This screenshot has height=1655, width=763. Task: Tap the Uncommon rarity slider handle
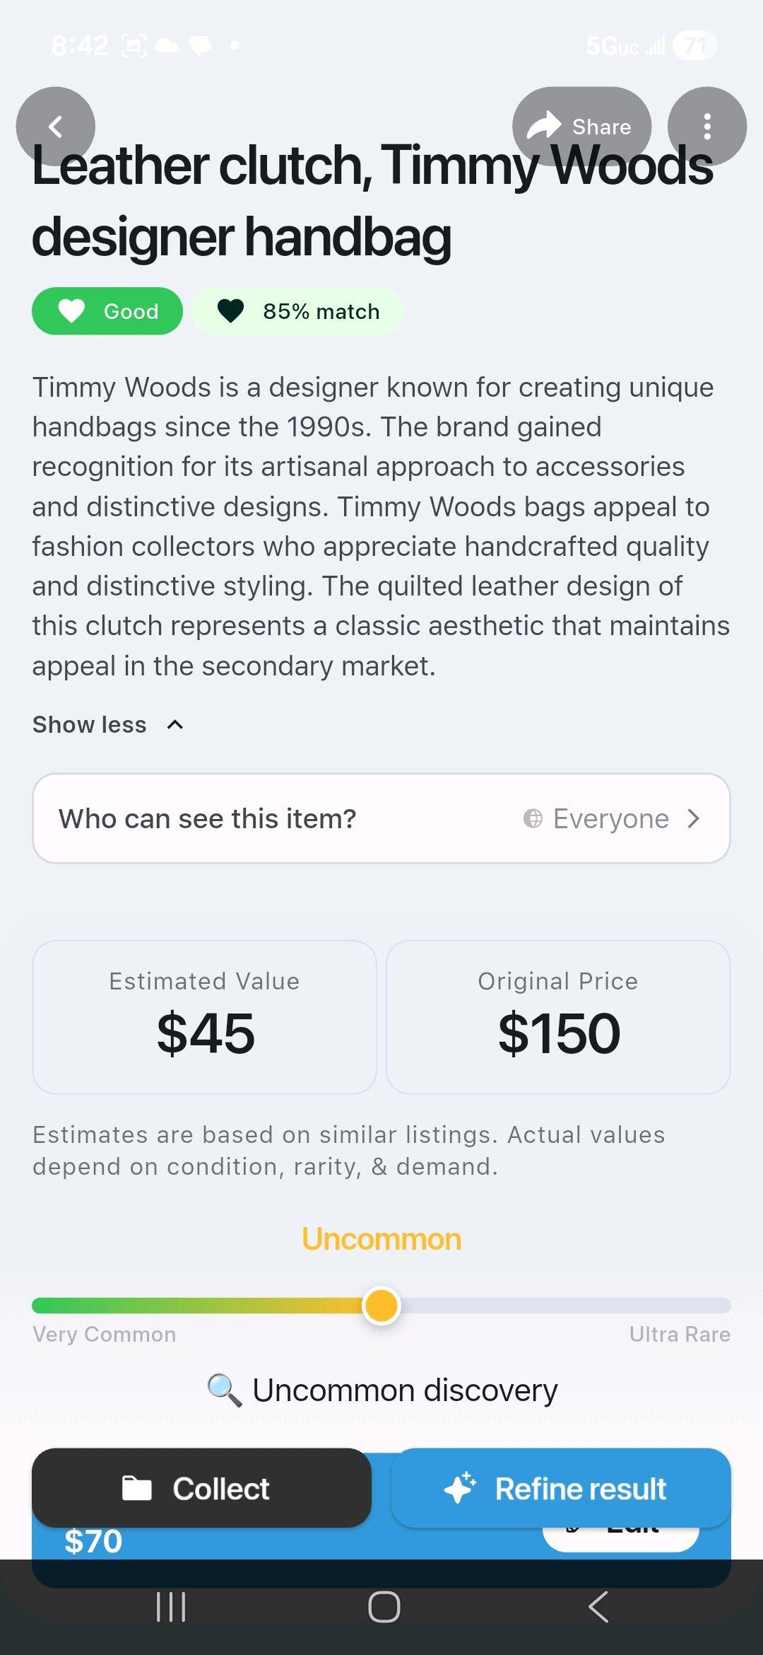(x=381, y=1306)
